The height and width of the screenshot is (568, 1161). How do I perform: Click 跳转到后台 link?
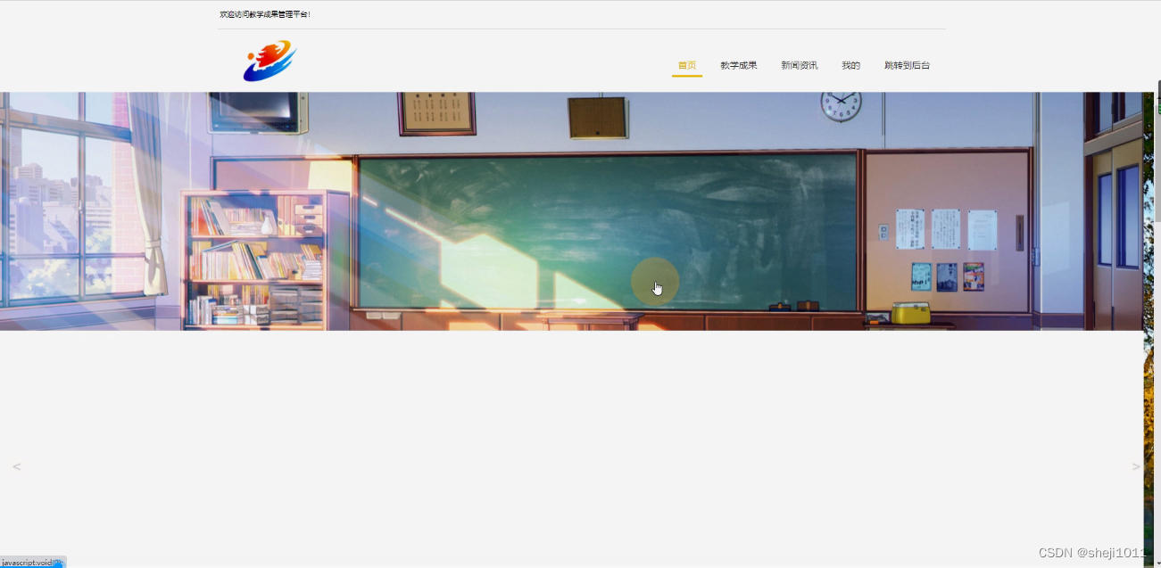(907, 65)
